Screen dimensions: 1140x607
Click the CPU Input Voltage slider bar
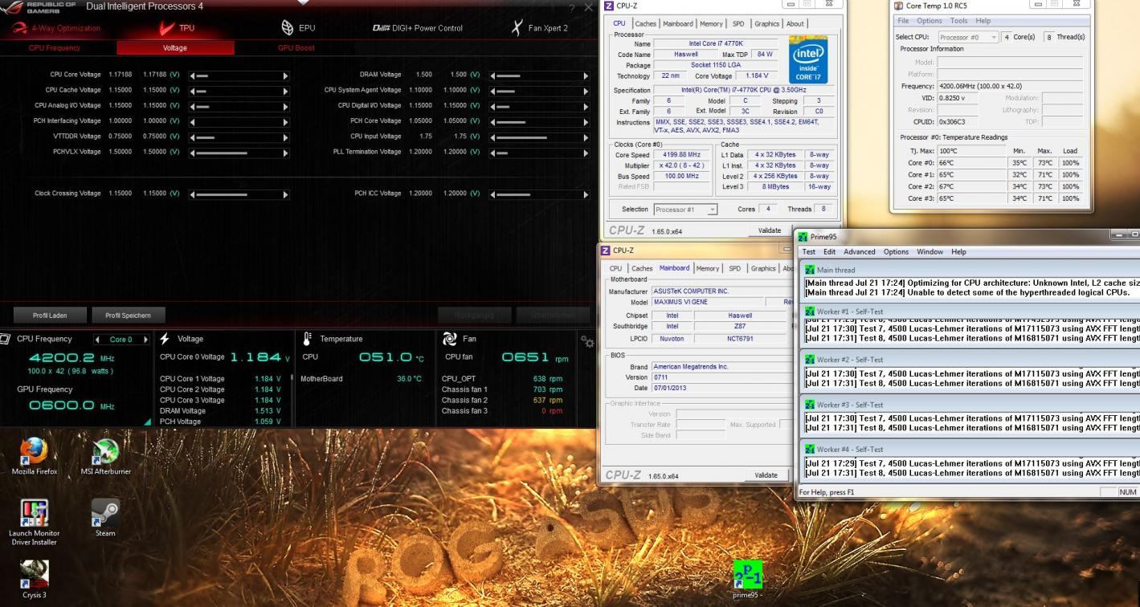(x=539, y=136)
